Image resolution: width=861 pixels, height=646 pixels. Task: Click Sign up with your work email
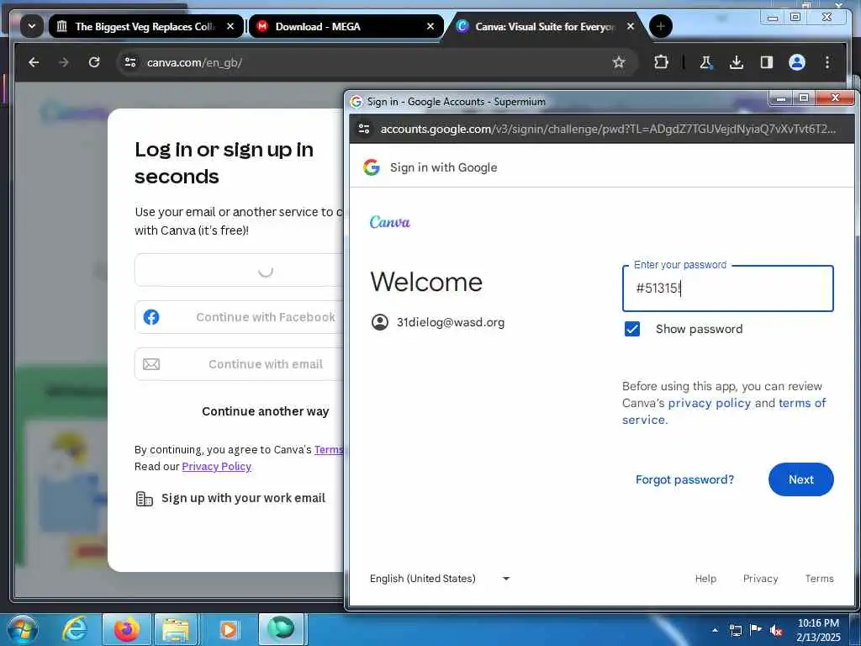230,498
